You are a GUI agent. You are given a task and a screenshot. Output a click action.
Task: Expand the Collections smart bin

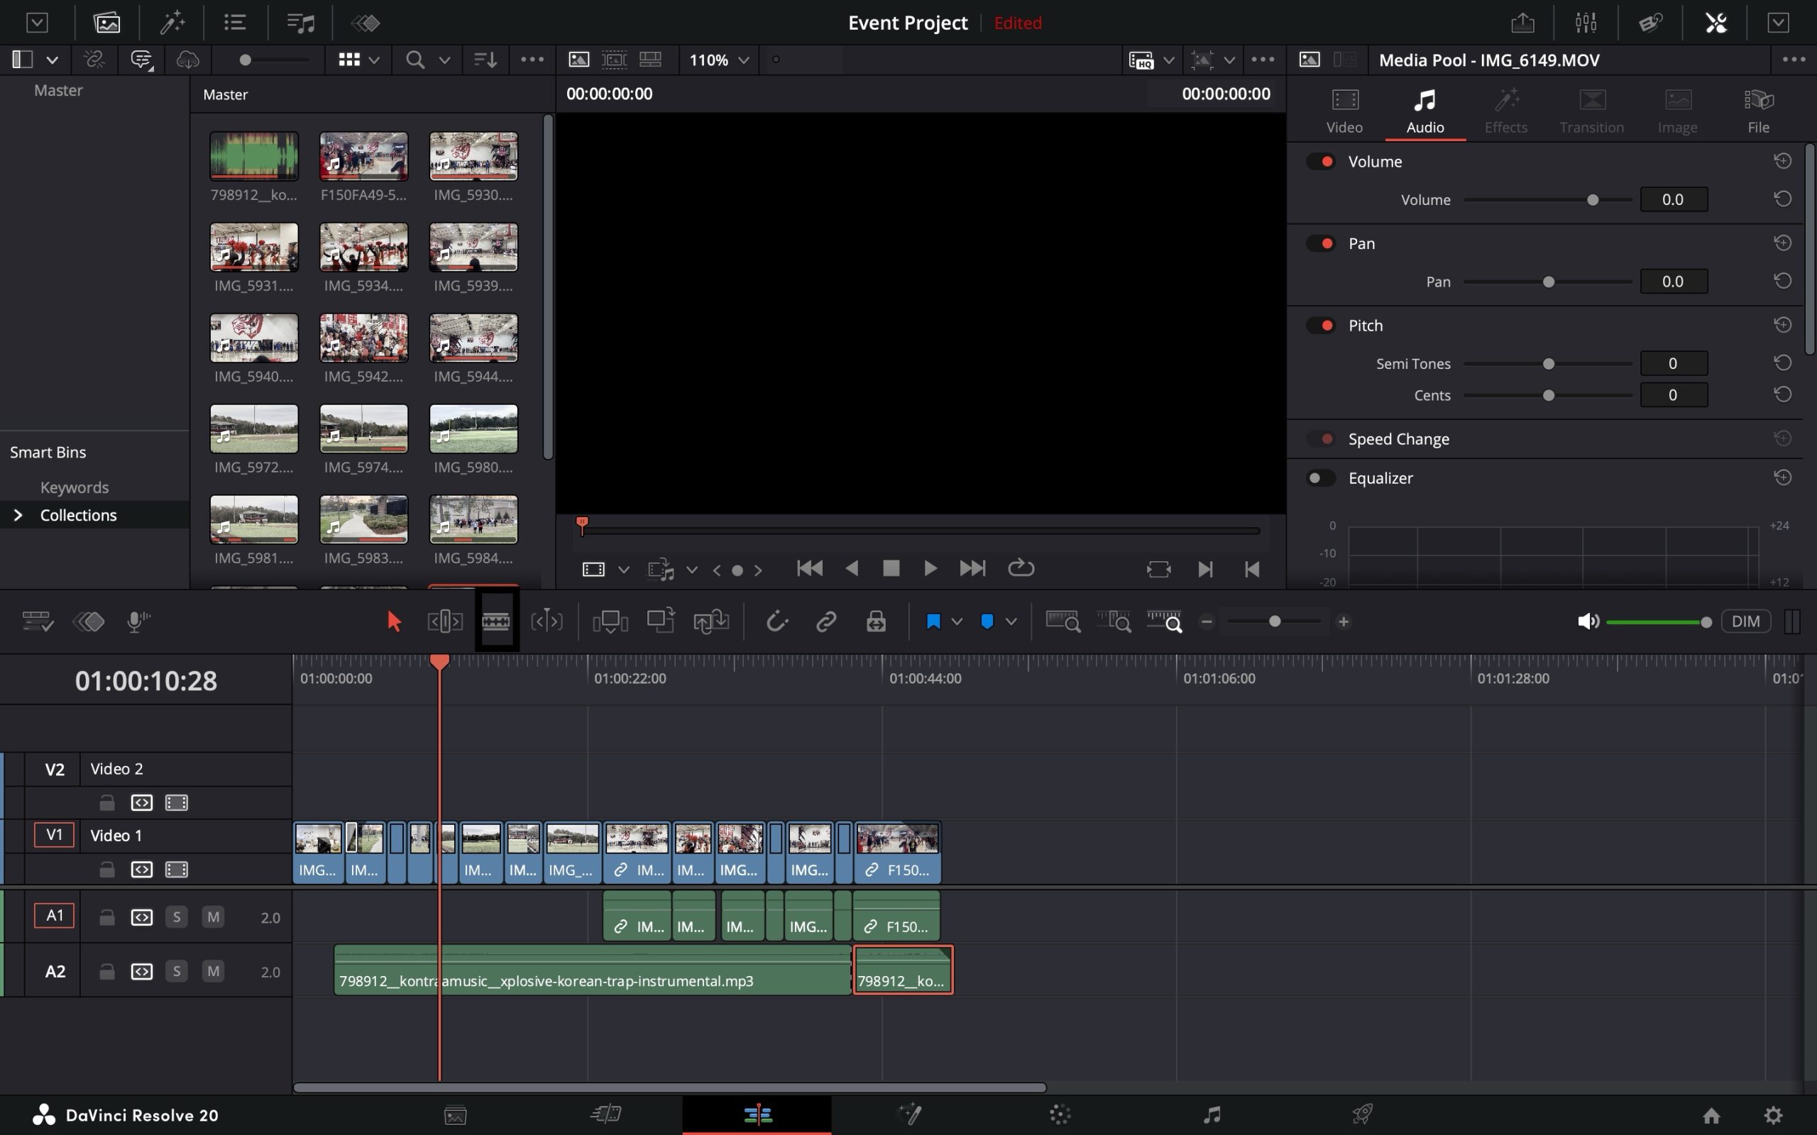pyautogui.click(x=18, y=515)
